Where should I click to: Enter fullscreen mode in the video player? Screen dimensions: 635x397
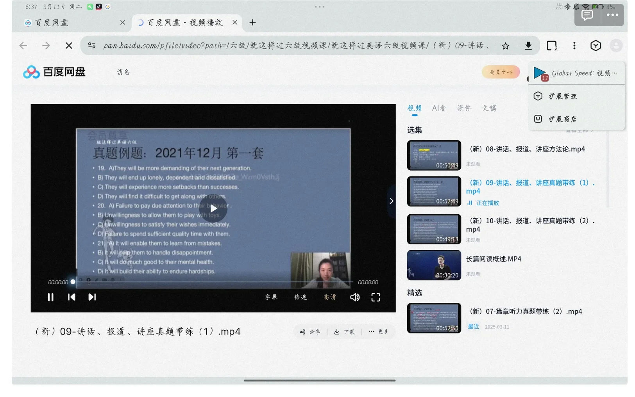[376, 297]
